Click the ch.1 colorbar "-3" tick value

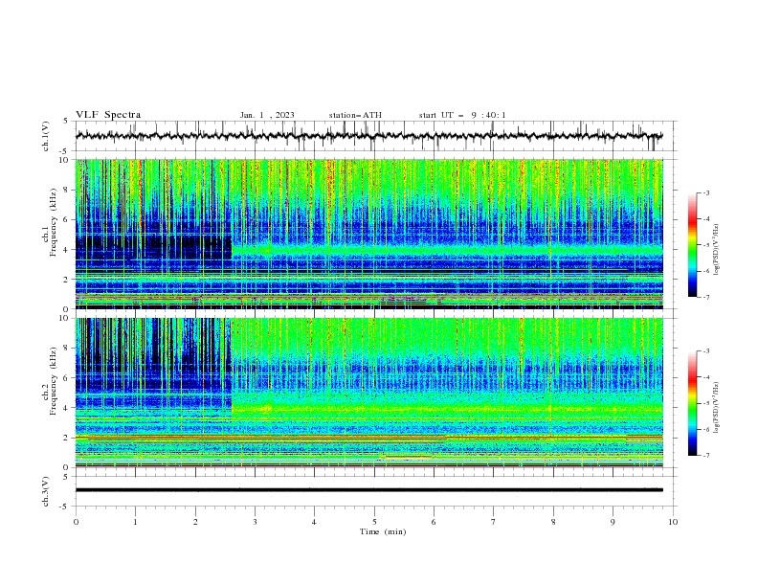pyautogui.click(x=706, y=192)
